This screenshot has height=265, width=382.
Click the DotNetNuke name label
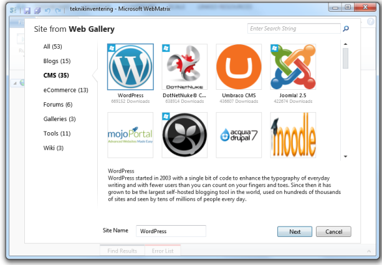click(x=184, y=95)
